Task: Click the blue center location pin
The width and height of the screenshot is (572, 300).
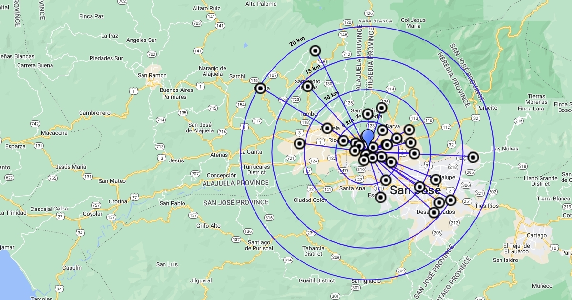Action: tap(368, 138)
